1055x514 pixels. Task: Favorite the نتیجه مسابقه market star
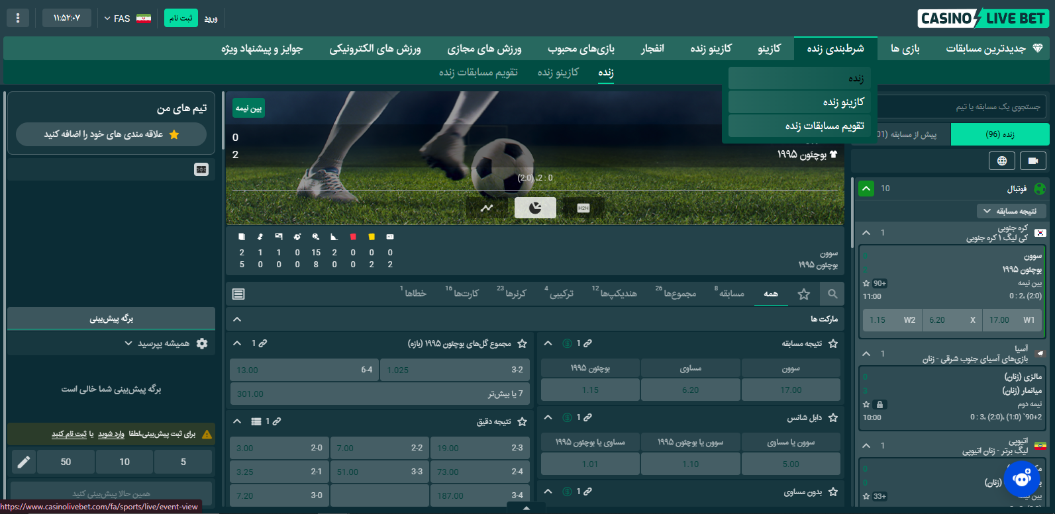(x=833, y=343)
